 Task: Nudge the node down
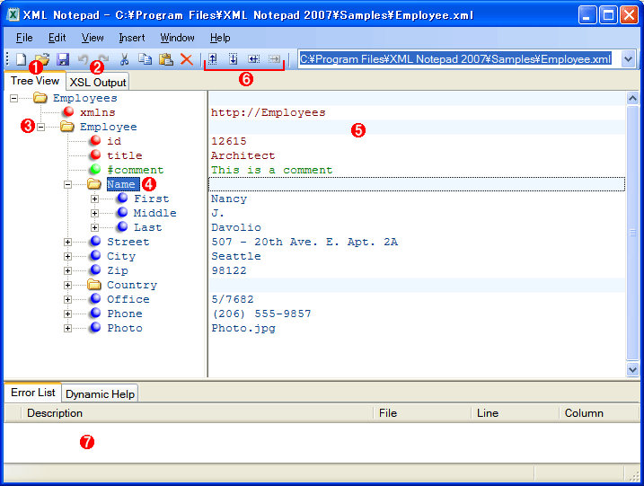234,59
